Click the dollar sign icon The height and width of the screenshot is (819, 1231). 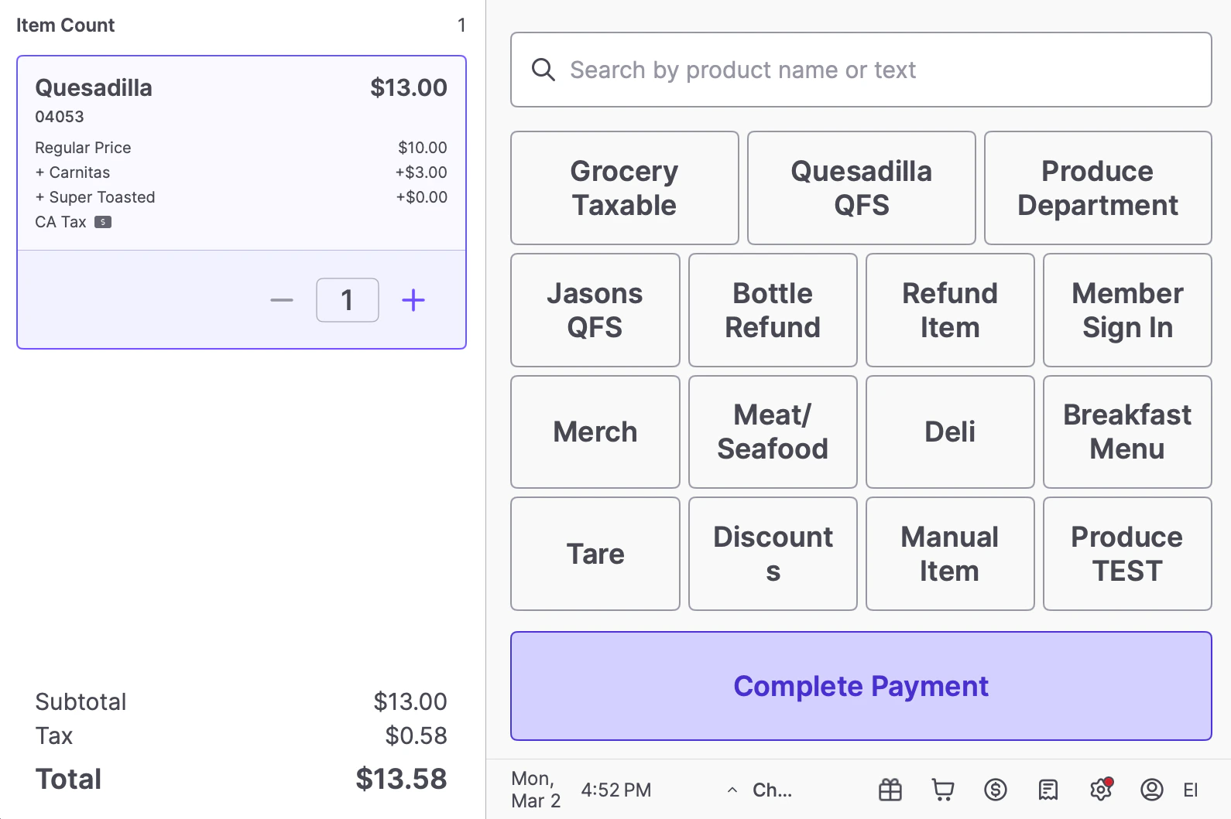click(x=996, y=790)
